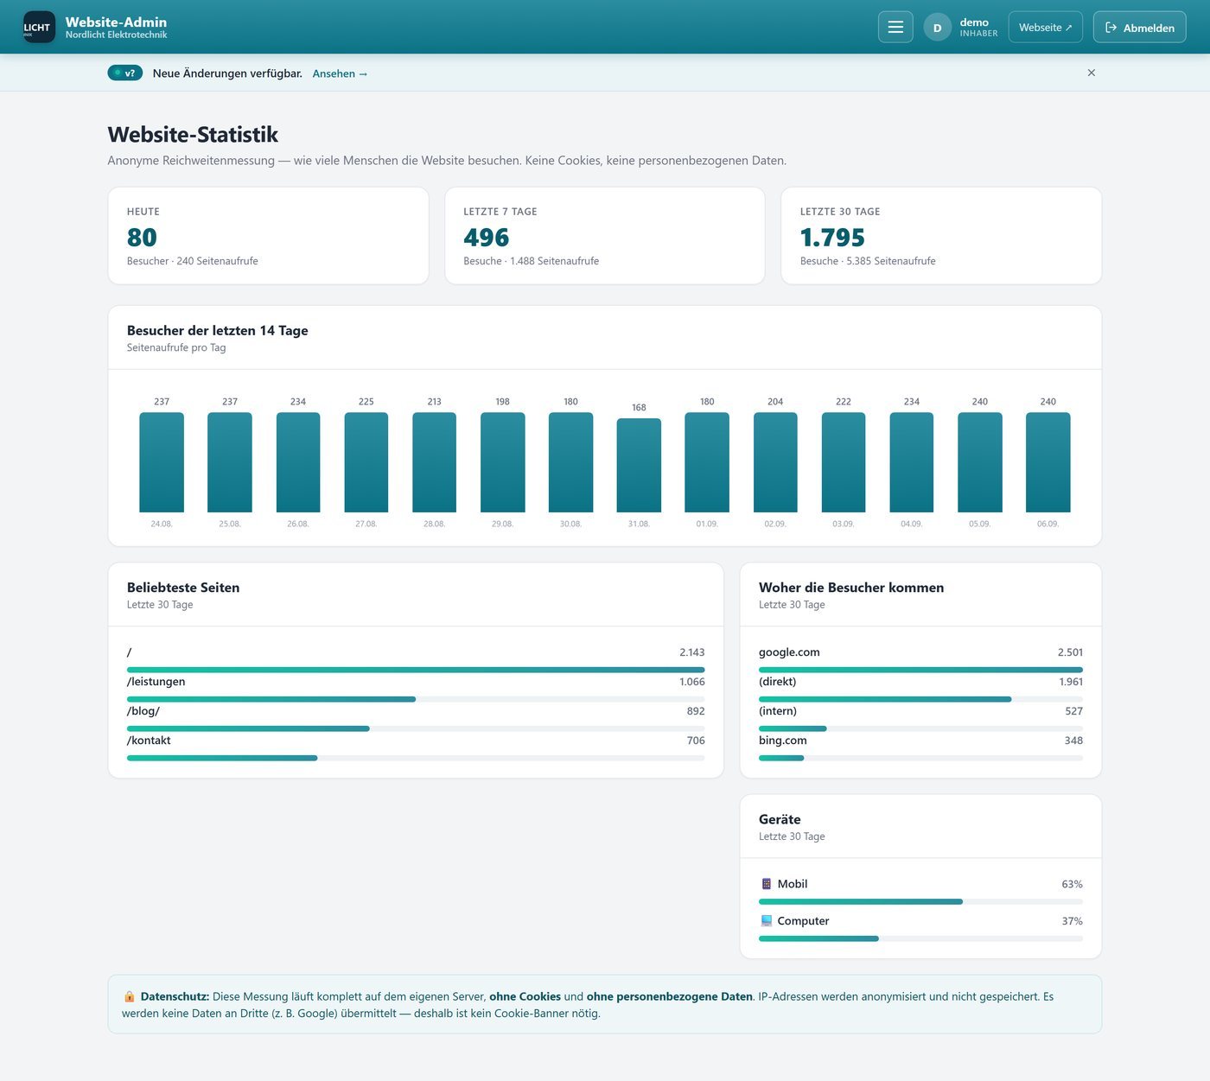Click the mobile phone icon next to Mobil
Viewport: 1210px width, 1081px height.
(766, 884)
